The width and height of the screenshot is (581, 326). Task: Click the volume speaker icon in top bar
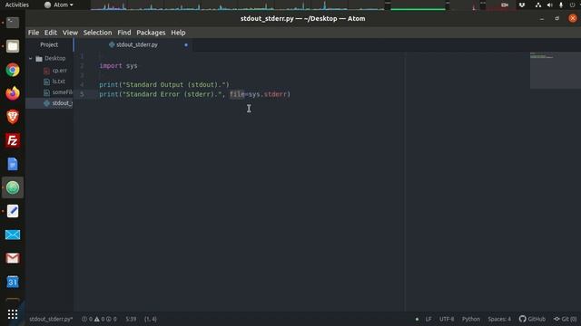[549, 5]
